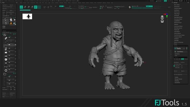Image resolution: width=190 pixels, height=107 pixels.
Task: Expand the second subtool folder icon
Action: click(x=5, y=74)
